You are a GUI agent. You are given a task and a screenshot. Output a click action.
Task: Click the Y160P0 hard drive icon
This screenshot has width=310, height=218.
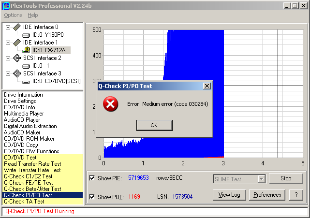click(26, 35)
